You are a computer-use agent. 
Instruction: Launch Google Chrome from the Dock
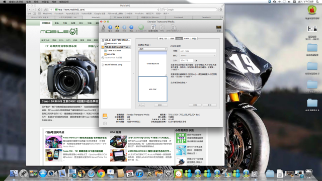point(101,174)
